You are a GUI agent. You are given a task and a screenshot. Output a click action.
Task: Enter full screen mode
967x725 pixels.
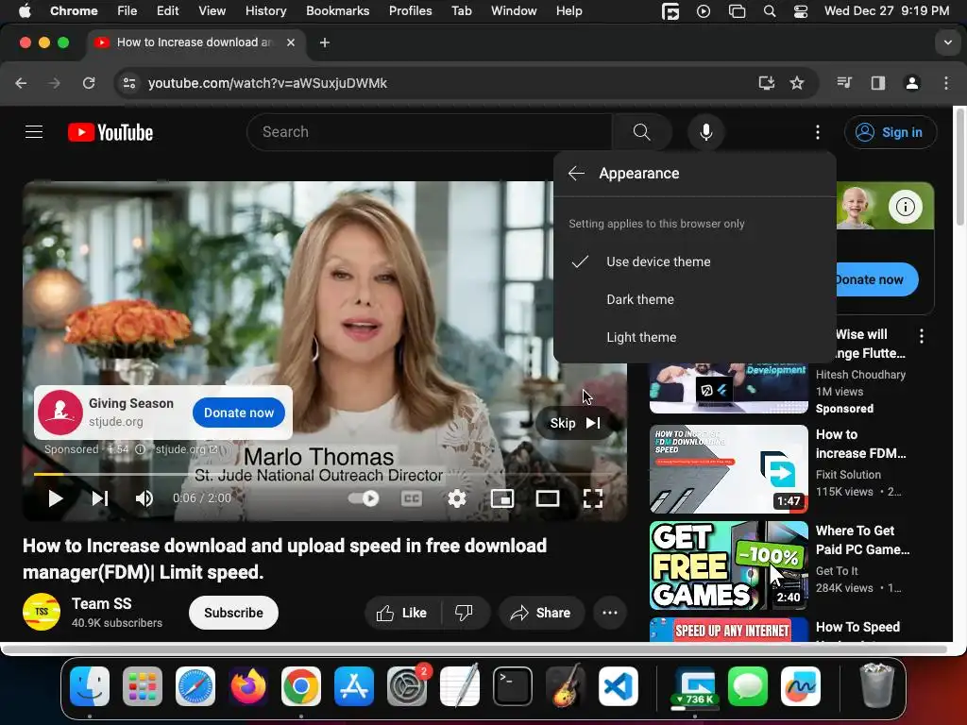pos(593,498)
